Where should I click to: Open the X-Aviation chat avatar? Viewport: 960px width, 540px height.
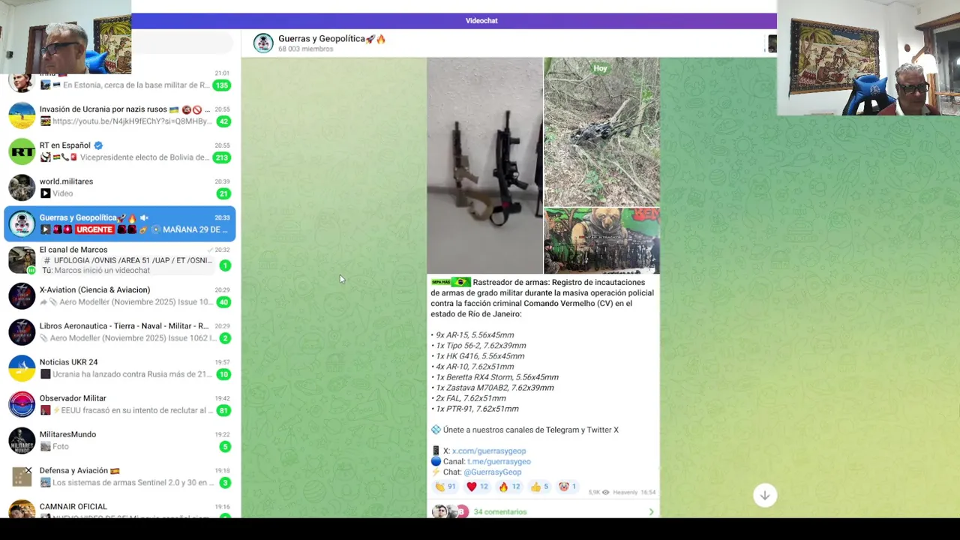pos(22,295)
